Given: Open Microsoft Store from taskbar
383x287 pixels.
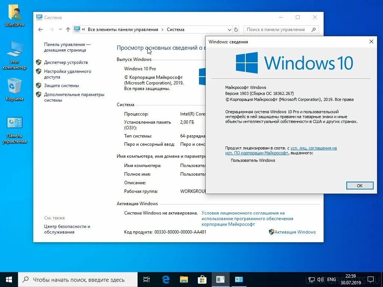Looking at the screenshot, I should 202,280.
